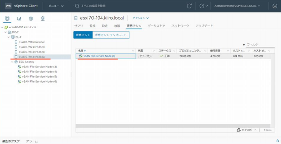This screenshot has width=281, height=144.
Task: Click the DC-7 datacenter icon
Action: point(10,32)
